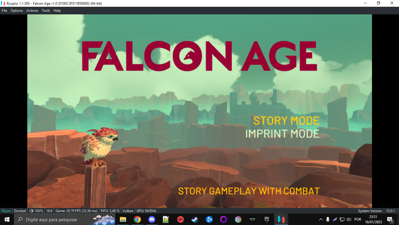The height and width of the screenshot is (225, 399).
Task: Open the notepad-style app after Discord
Action: tap(166, 219)
